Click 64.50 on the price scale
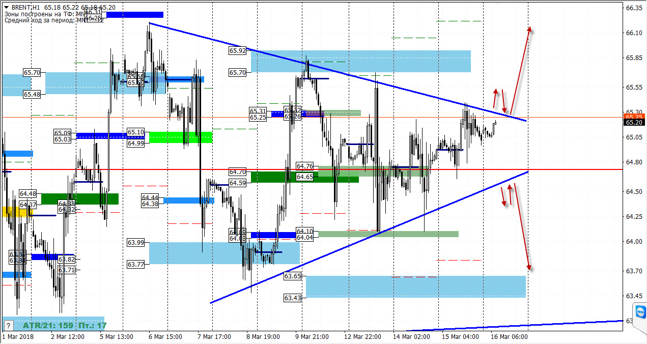647x344 pixels. coord(634,192)
